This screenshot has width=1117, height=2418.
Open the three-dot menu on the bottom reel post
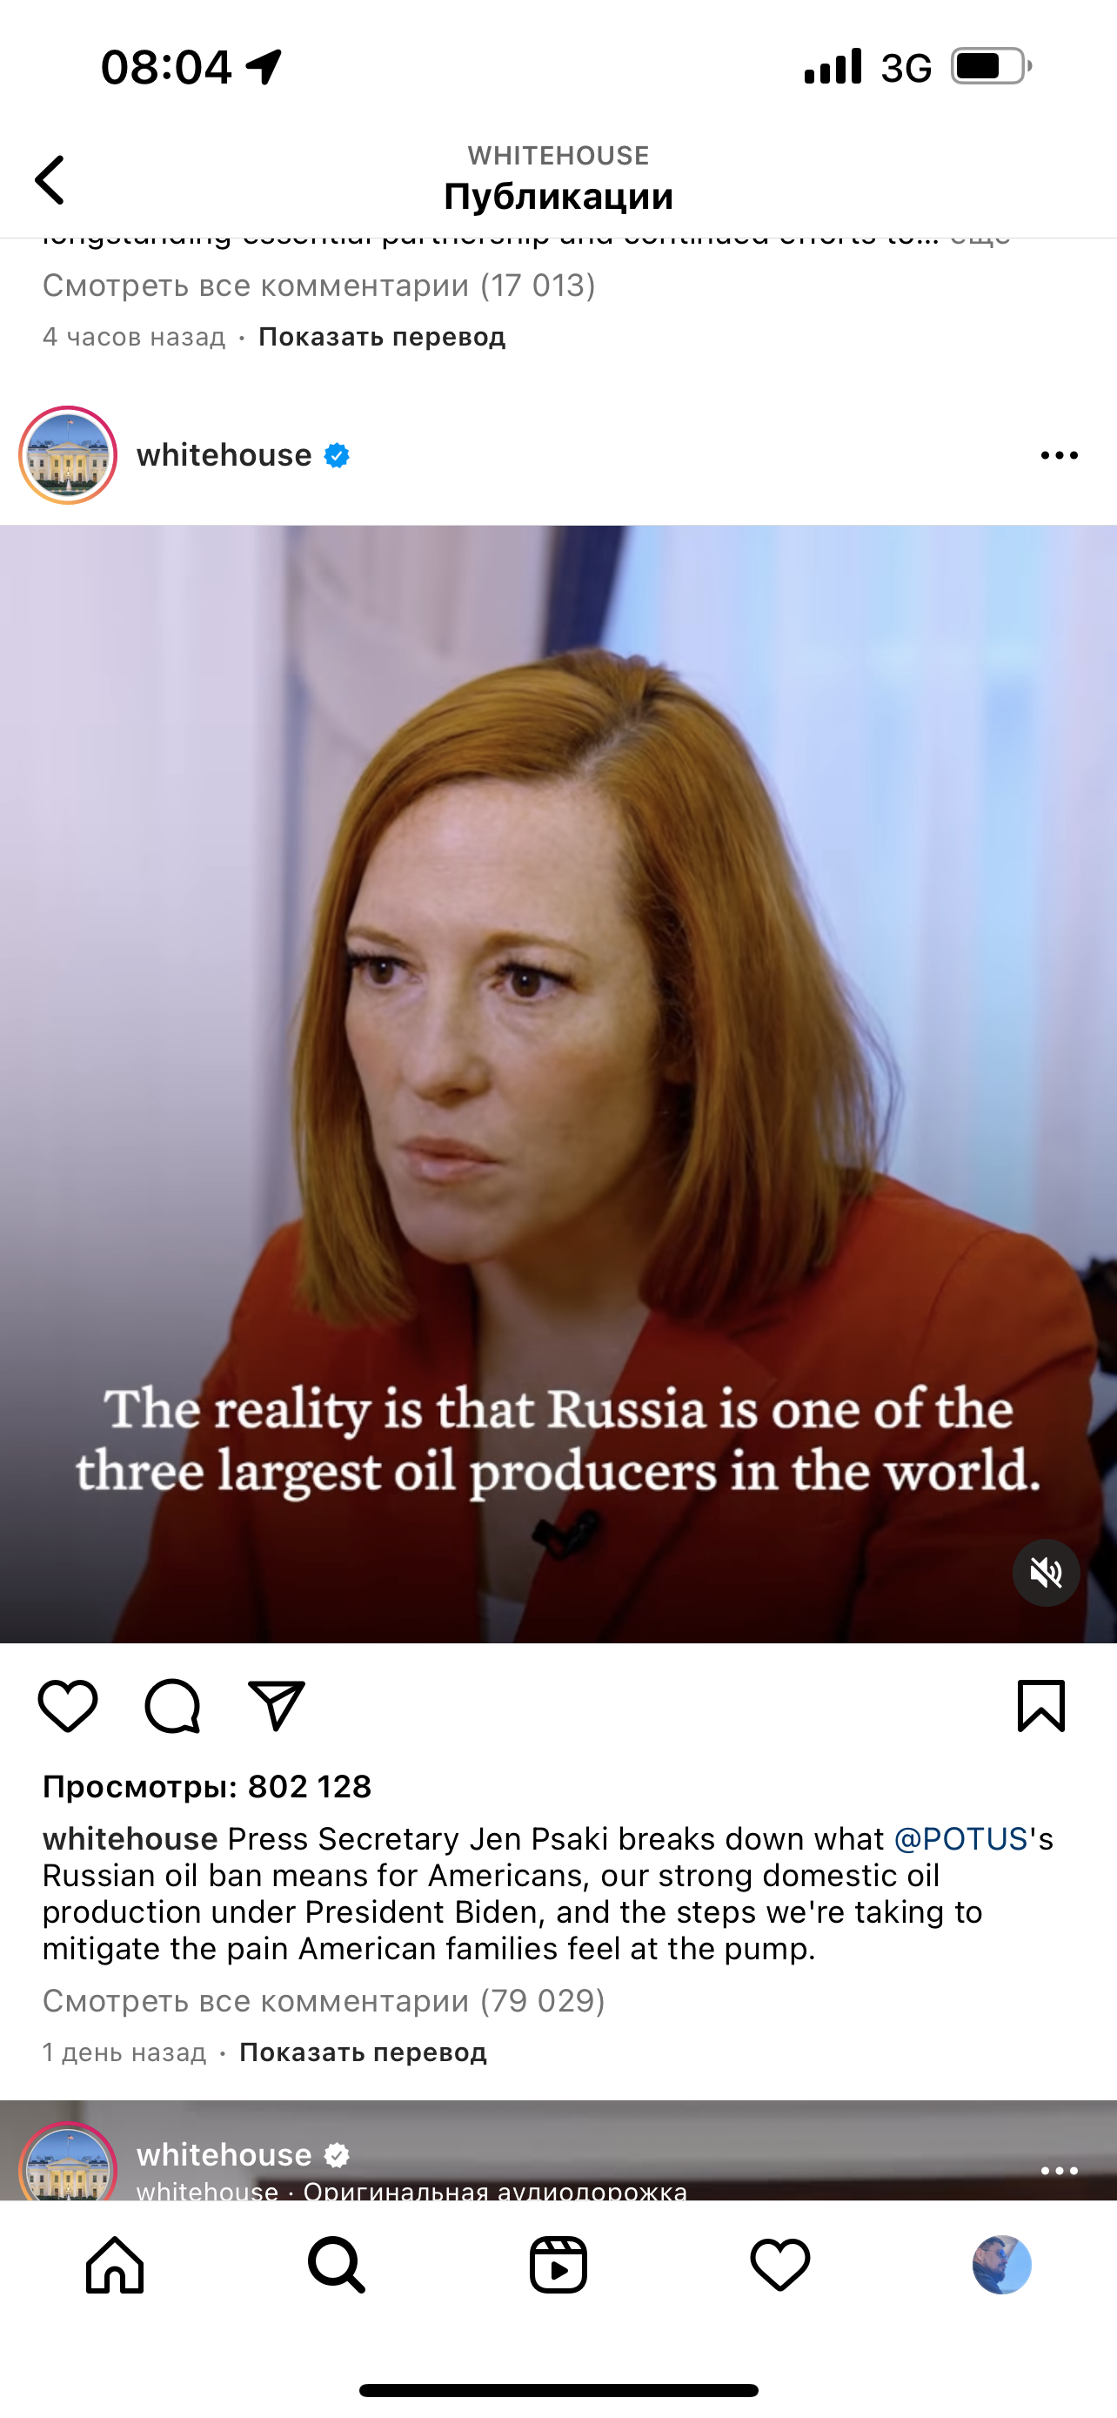[1059, 2170]
